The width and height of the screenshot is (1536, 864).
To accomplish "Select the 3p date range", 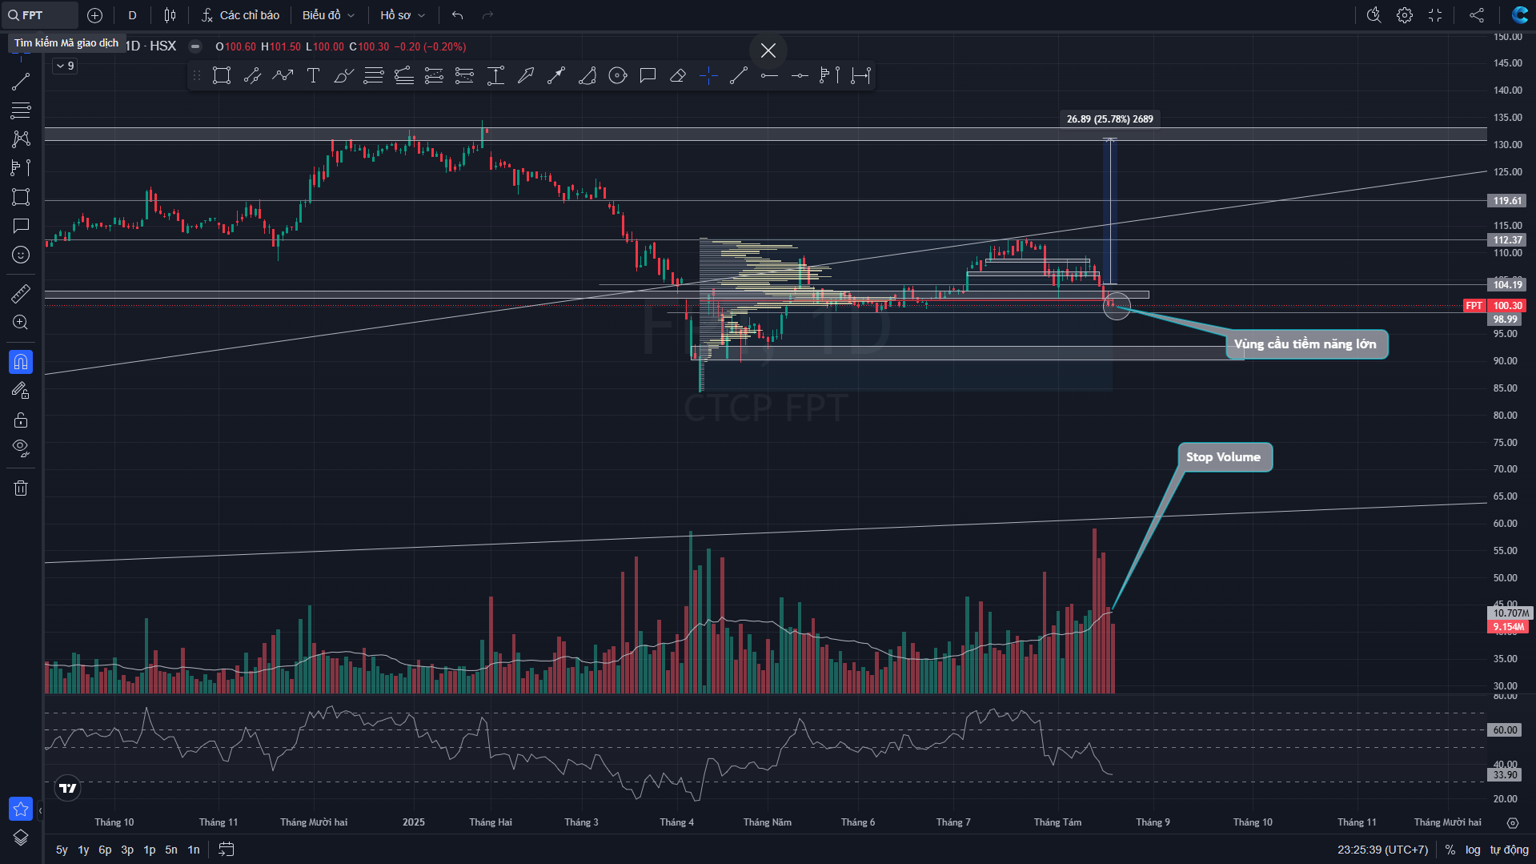I will pos(127,850).
